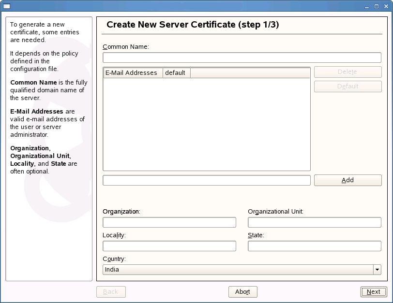
Task: Focus the new e-mail address entry field
Action: (x=207, y=180)
